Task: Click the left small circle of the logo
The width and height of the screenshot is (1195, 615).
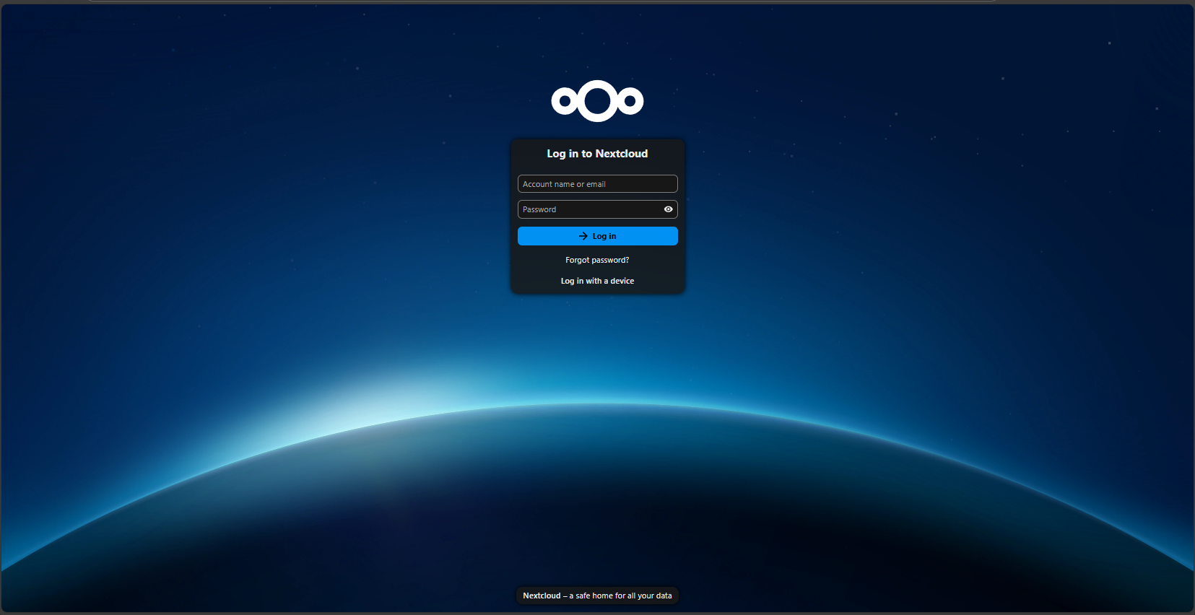Action: click(x=565, y=101)
